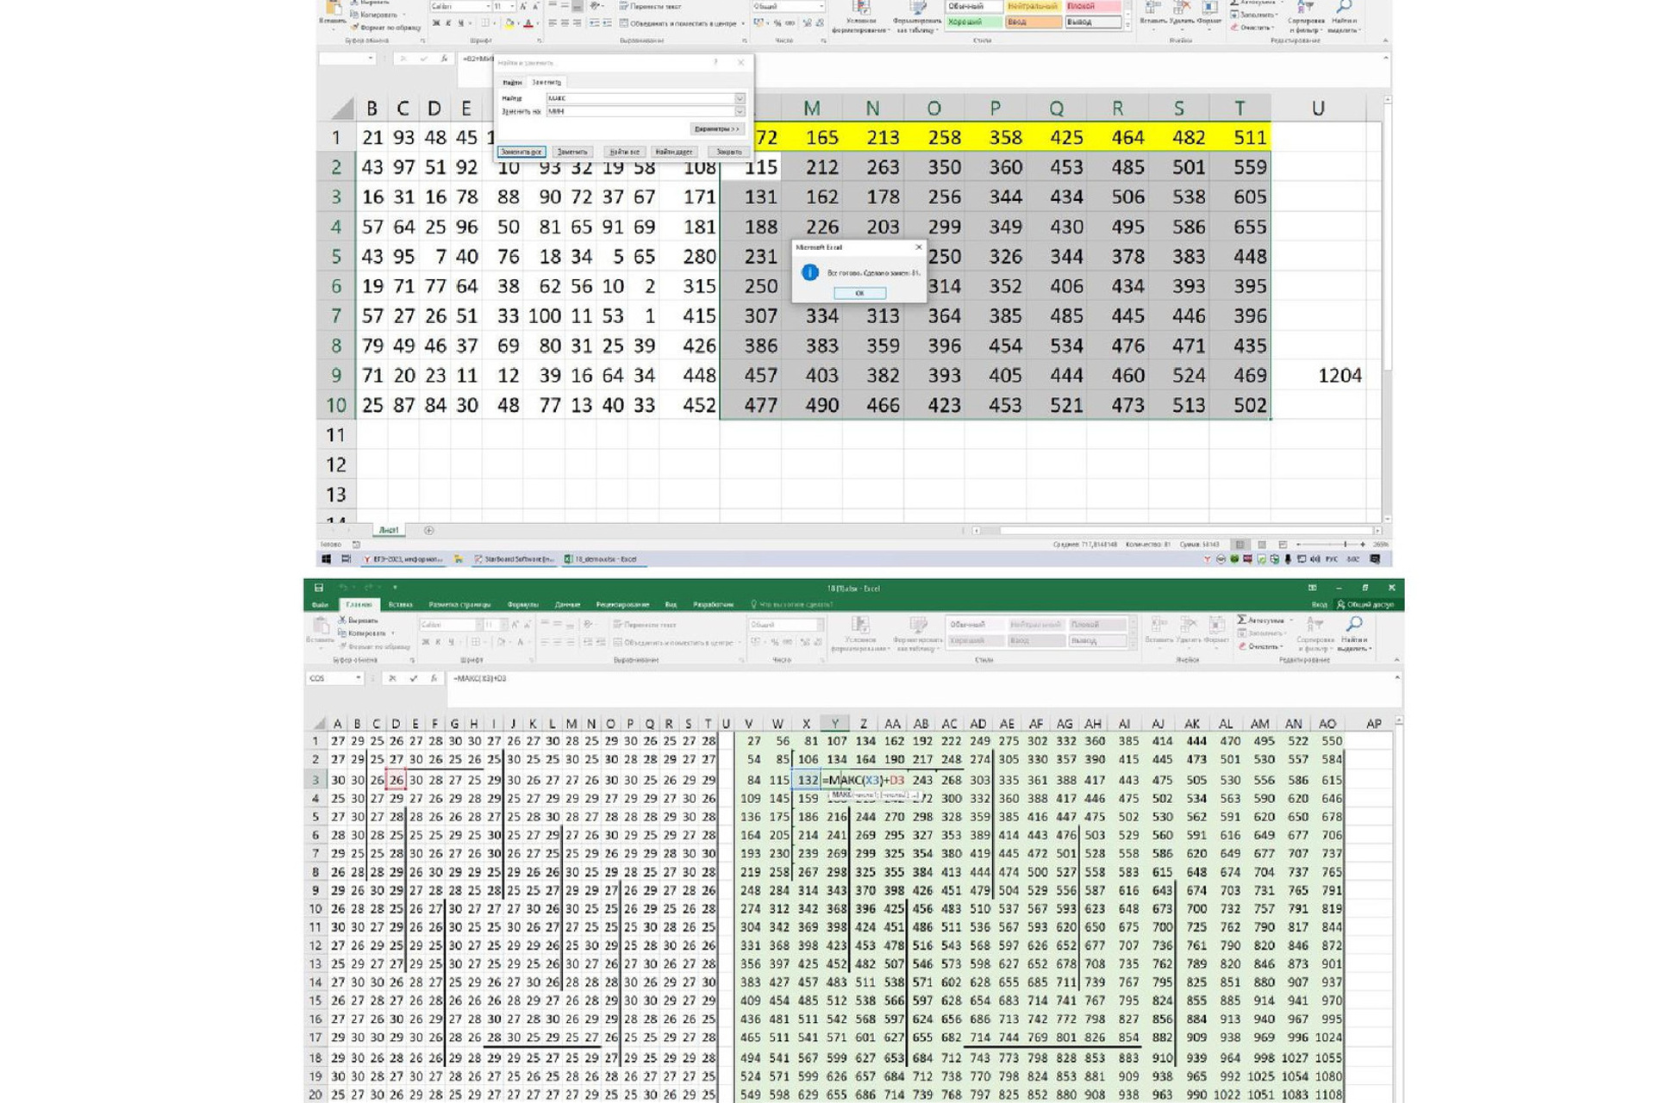Viewport: 1655px width, 1103px height.
Task: Toggle Page Layout view in upper status bar
Action: [x=1261, y=545]
